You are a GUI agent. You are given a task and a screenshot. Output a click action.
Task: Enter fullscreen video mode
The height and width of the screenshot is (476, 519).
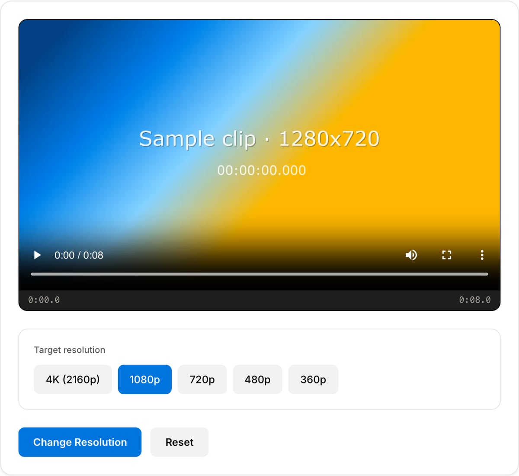[x=447, y=255]
